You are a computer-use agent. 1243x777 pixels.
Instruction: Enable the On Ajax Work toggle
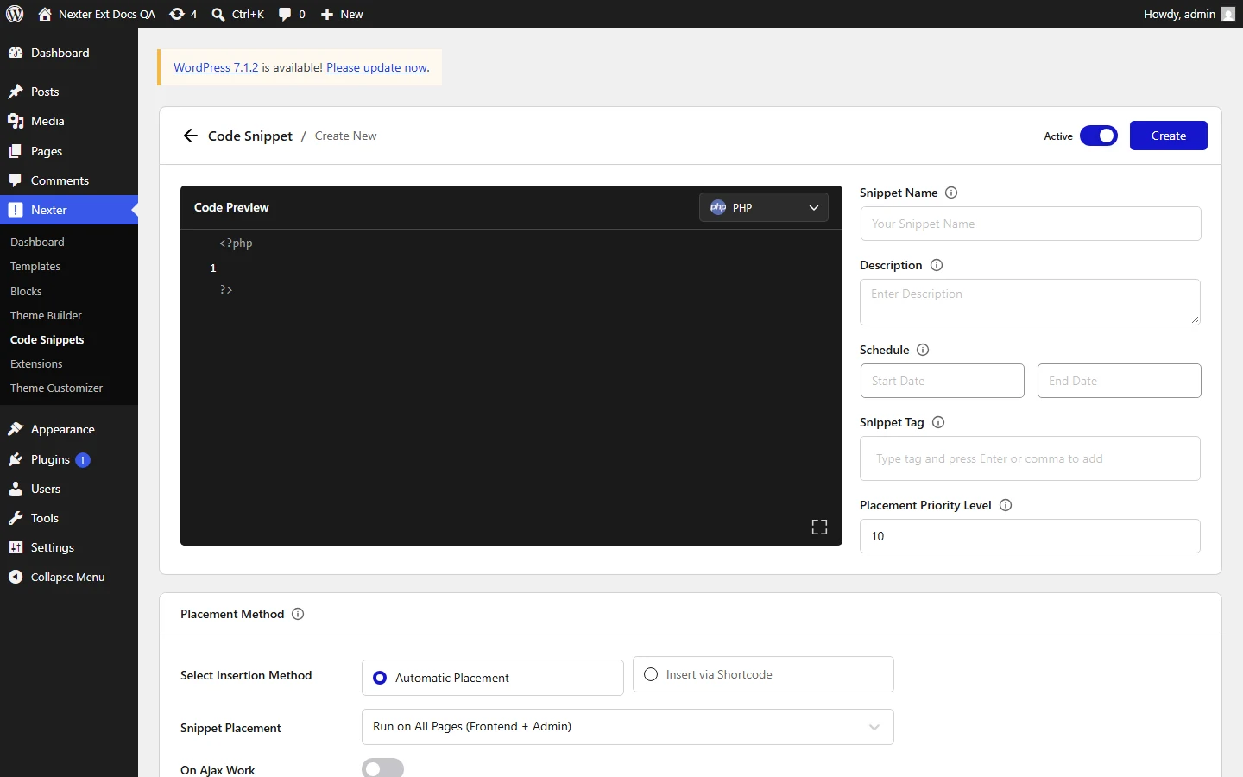coord(382,768)
